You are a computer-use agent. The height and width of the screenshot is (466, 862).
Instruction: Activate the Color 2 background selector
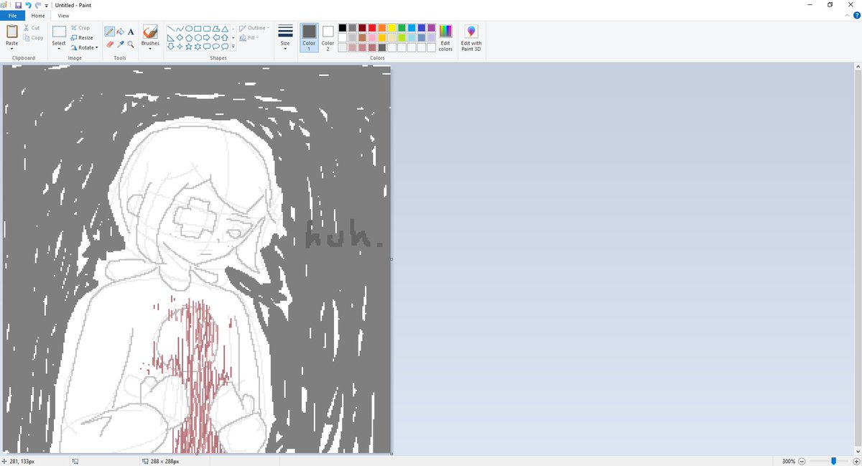[x=328, y=37]
